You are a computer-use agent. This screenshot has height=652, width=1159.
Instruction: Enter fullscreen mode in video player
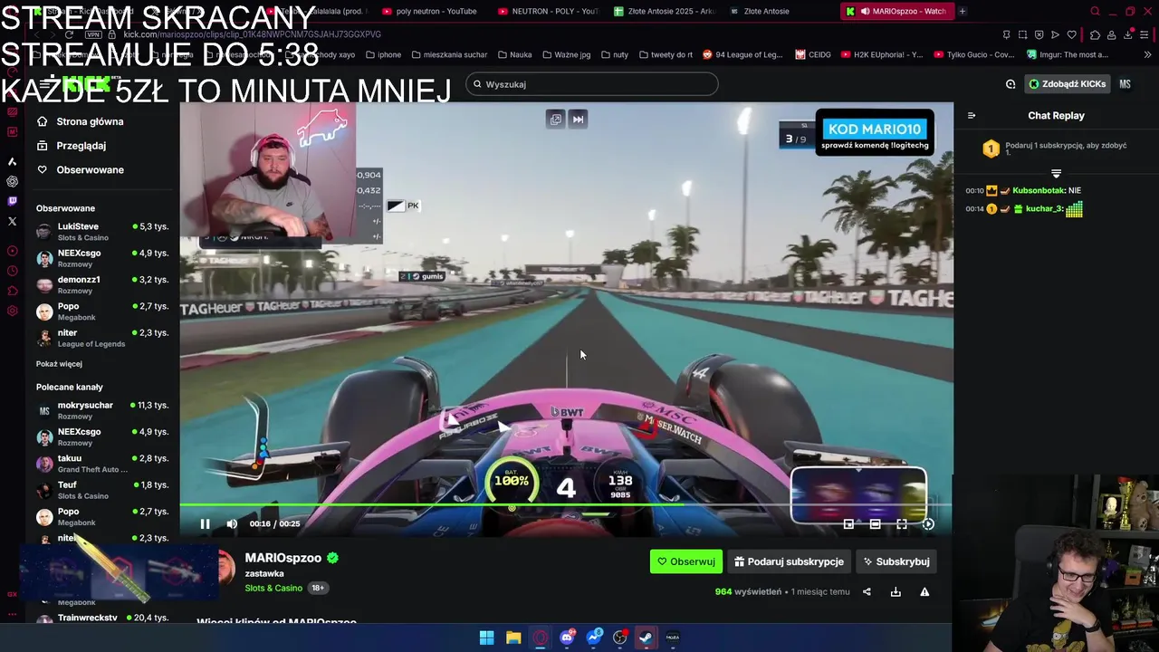click(x=902, y=523)
